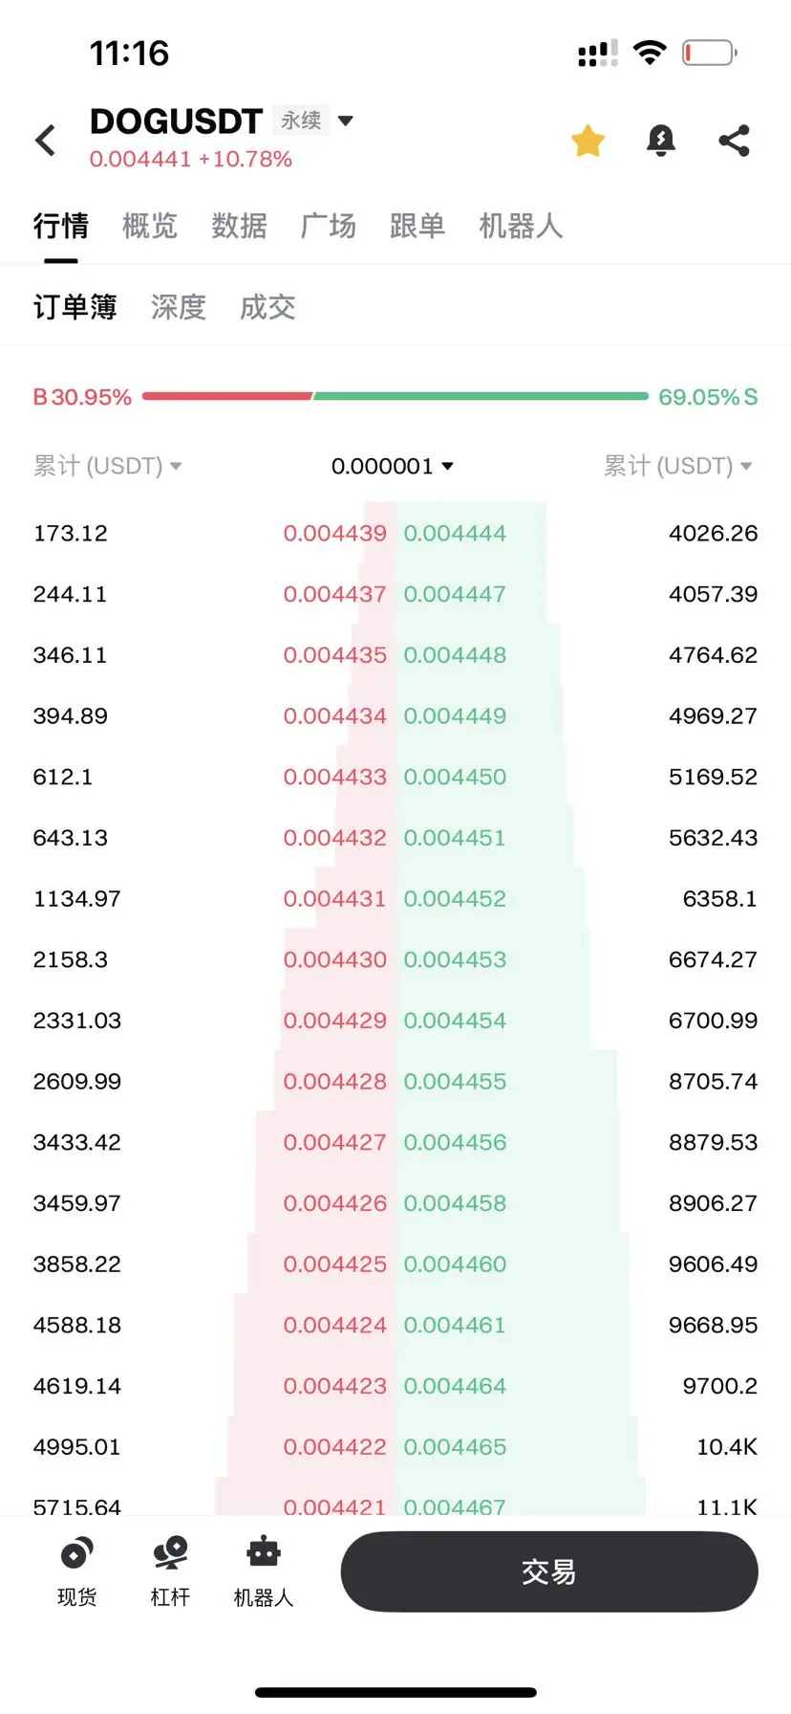This screenshot has height=1714, width=791.
Task: Tap the back arrow icon
Action: click(45, 141)
